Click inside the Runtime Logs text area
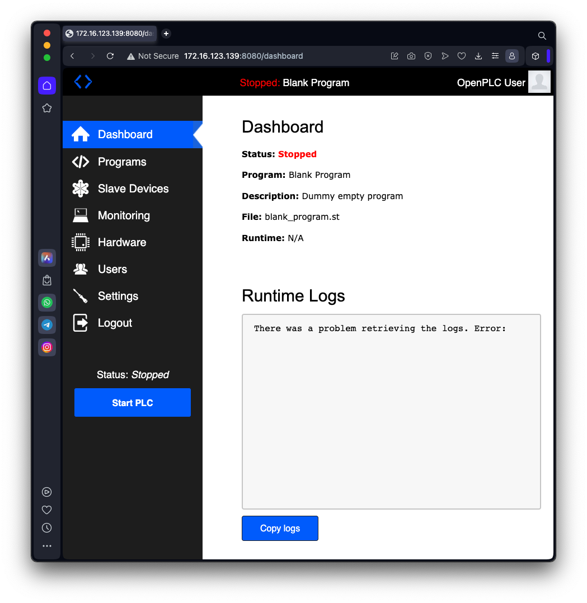The image size is (587, 603). (391, 412)
